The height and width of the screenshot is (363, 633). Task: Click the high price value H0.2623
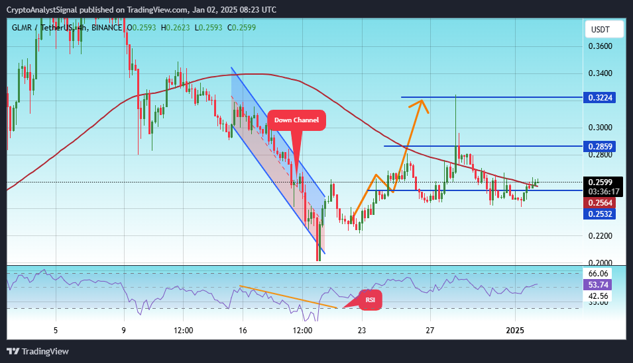[175, 27]
